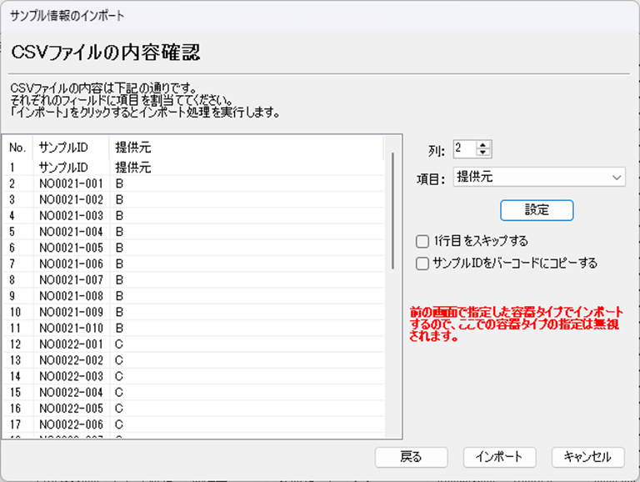Select the サンプルID column header
Screen dimensions: 640x482
[x=70, y=148]
